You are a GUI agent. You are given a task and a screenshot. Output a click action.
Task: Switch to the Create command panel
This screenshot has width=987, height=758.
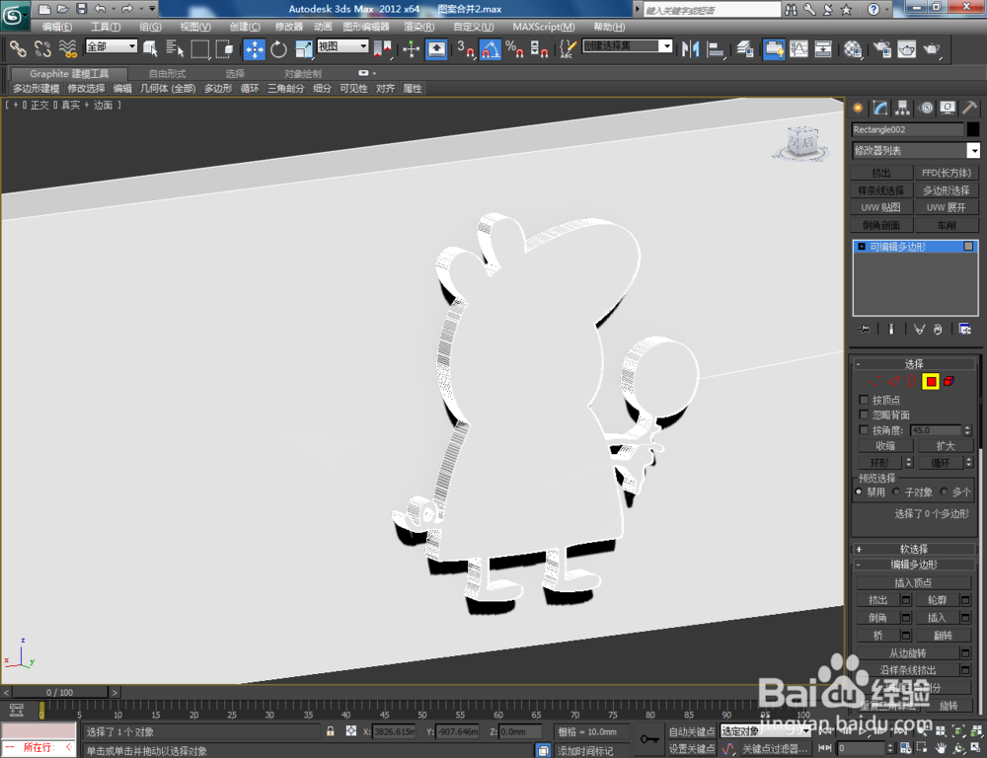click(858, 108)
